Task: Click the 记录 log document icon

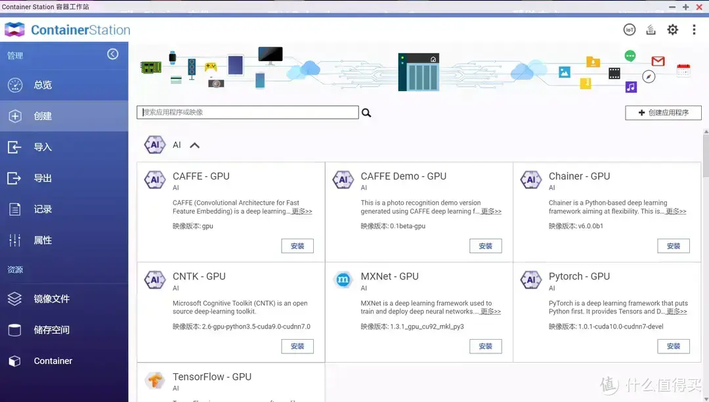Action: click(15, 209)
